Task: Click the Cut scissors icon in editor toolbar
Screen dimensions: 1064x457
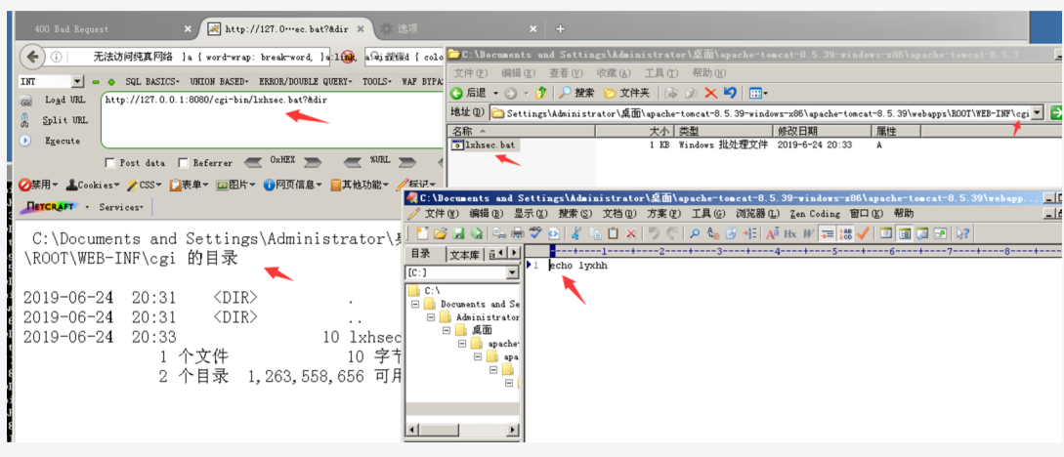Action: [x=576, y=233]
